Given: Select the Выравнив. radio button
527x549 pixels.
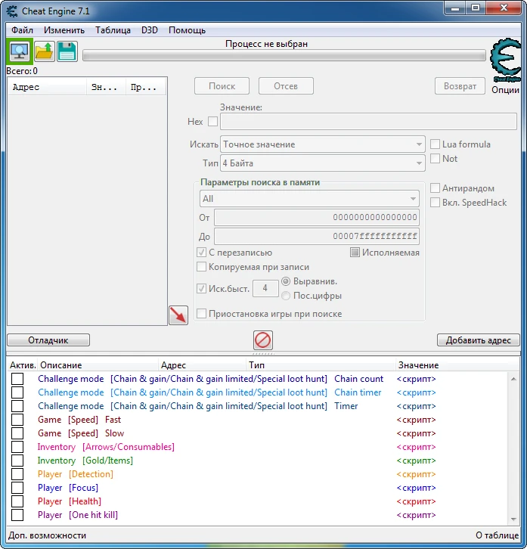Looking at the screenshot, I should [286, 281].
